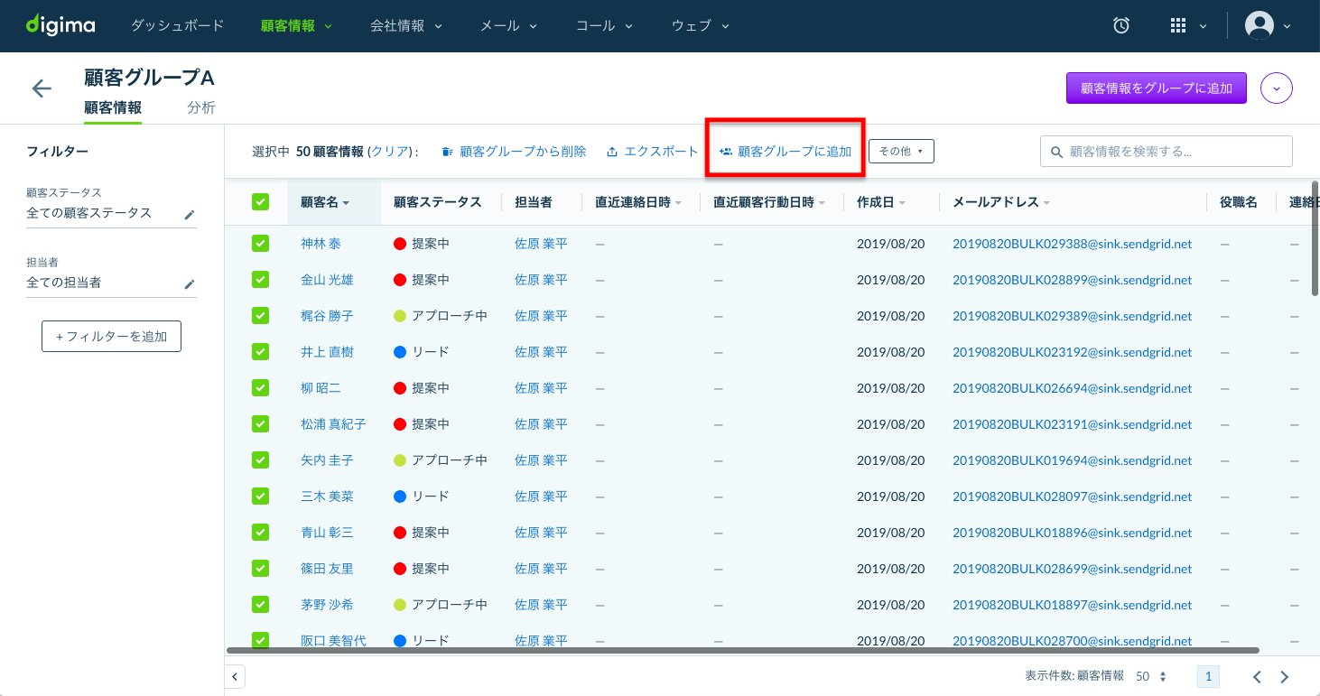Open customer 神林 泰

click(x=321, y=244)
